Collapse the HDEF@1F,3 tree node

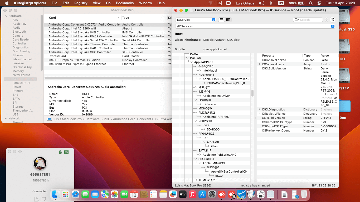(196, 75)
